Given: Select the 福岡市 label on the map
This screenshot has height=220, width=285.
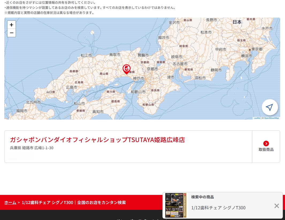Looking at the screenshot, I should pos(22,111).
